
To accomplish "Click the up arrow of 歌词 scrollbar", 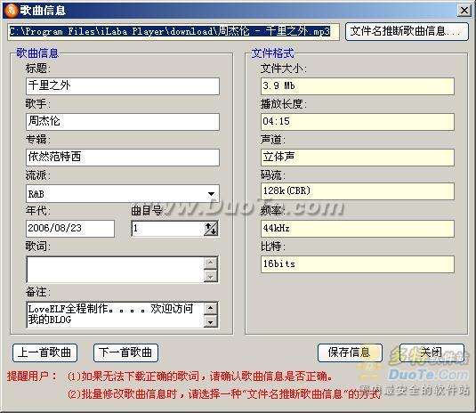I will pyautogui.click(x=211, y=263).
